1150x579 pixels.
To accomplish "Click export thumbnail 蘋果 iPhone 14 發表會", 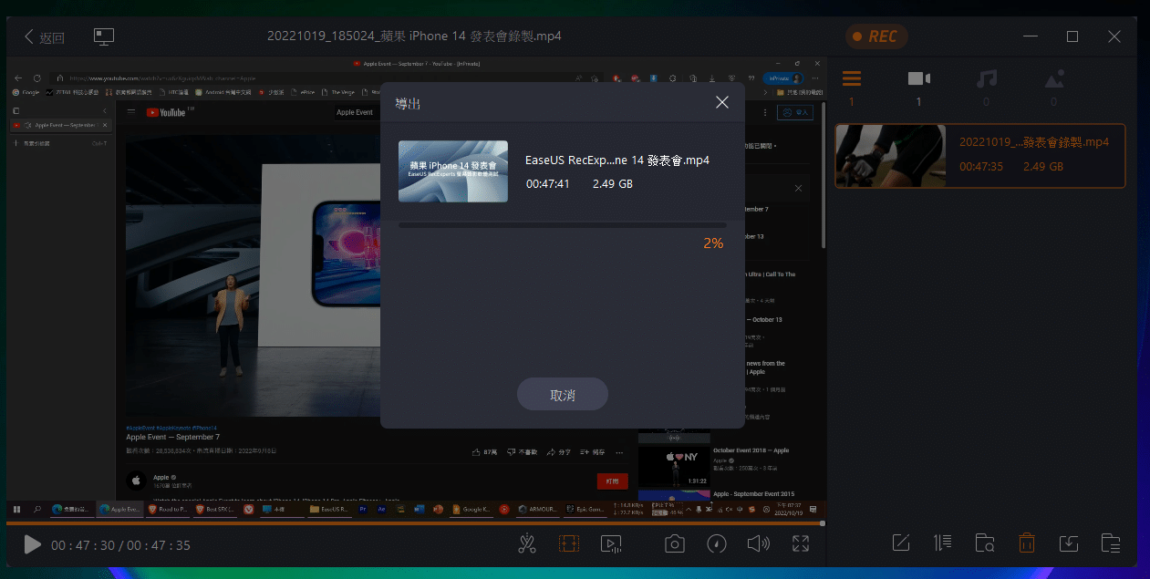I will (453, 171).
